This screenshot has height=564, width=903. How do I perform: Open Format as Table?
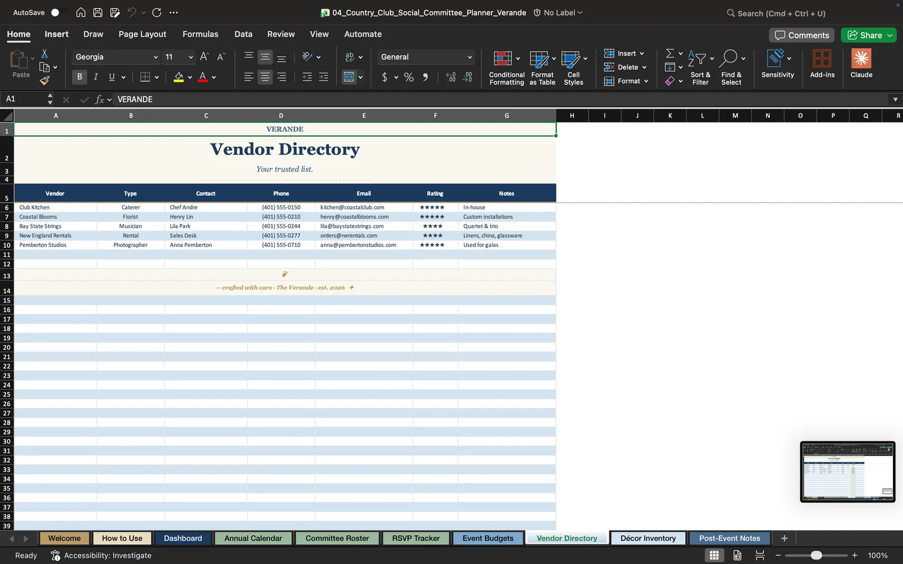pos(542,68)
